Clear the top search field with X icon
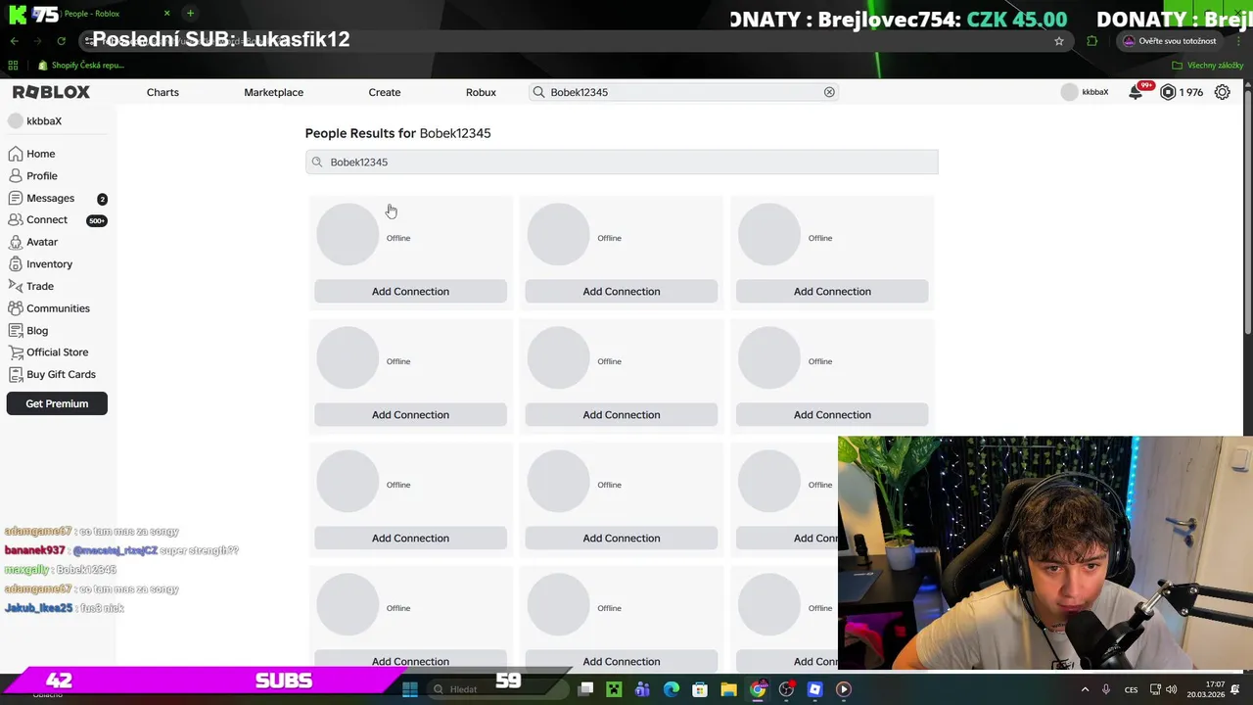 829,92
